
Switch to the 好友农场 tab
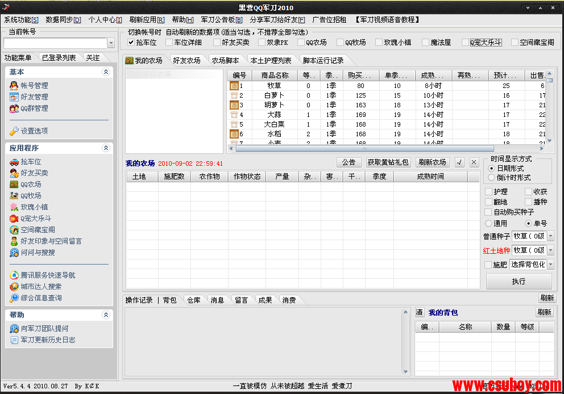pyautogui.click(x=186, y=61)
